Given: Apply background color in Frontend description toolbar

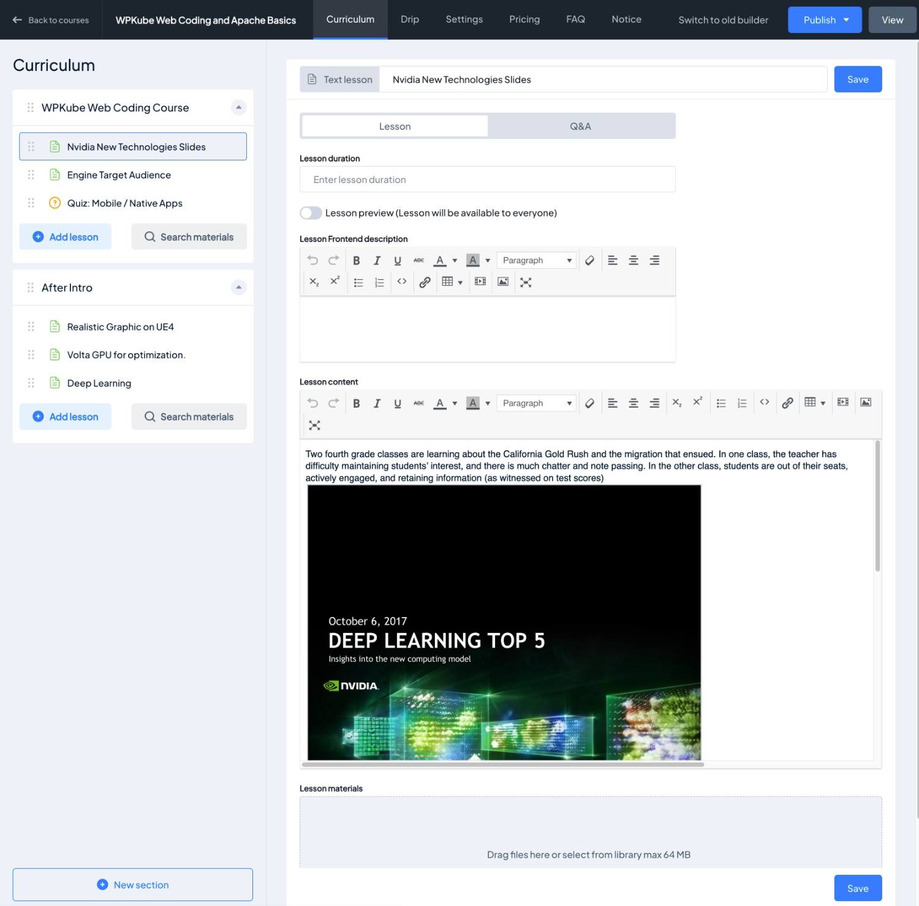Looking at the screenshot, I should tap(472, 260).
